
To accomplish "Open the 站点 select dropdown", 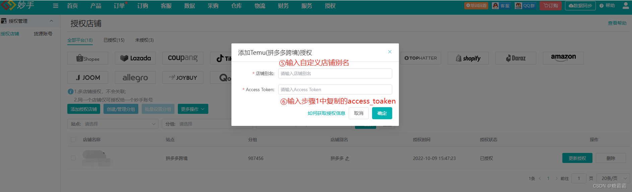I will pyautogui.click(x=113, y=124).
